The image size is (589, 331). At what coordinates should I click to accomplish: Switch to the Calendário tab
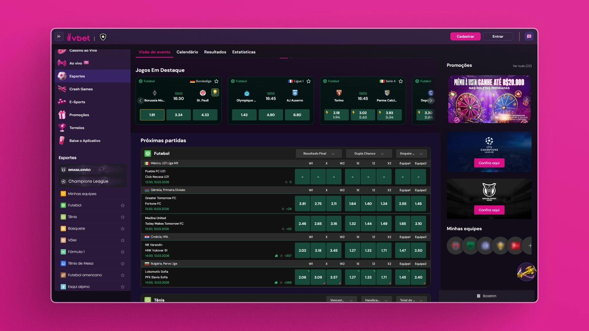tap(187, 52)
